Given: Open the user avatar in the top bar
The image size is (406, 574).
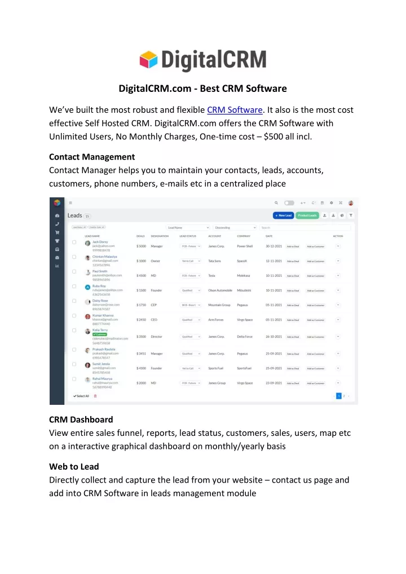Looking at the screenshot, I should point(351,203).
